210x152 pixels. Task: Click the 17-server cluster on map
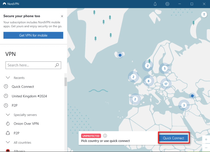[x=166, y=84]
